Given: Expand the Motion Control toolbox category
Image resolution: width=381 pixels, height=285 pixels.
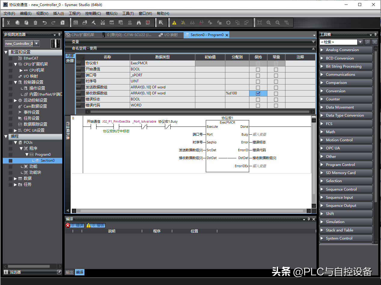Looking at the screenshot, I should click(346, 140).
